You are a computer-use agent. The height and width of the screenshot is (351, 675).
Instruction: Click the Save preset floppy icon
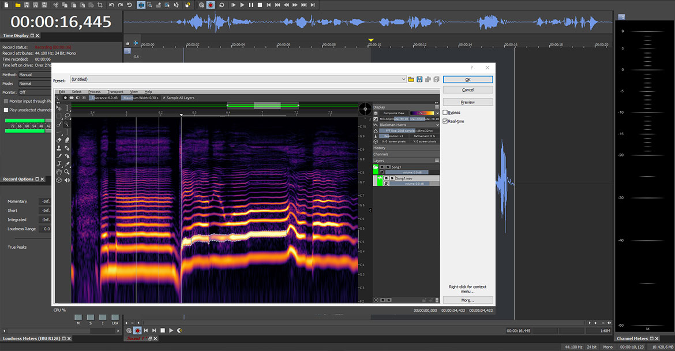(419, 79)
